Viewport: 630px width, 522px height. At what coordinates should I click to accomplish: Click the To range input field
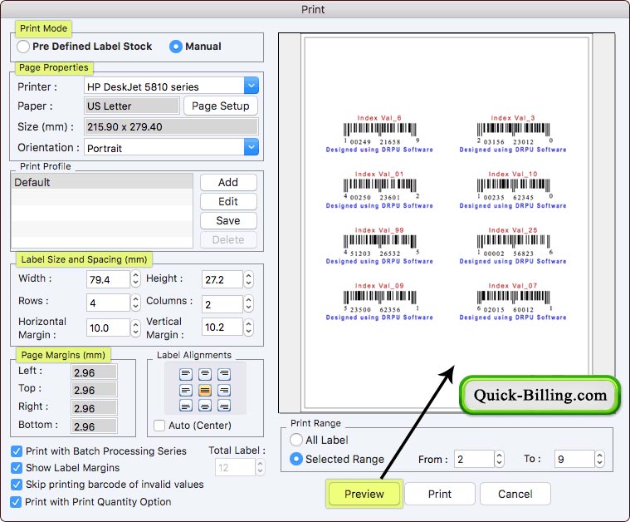pos(574,459)
